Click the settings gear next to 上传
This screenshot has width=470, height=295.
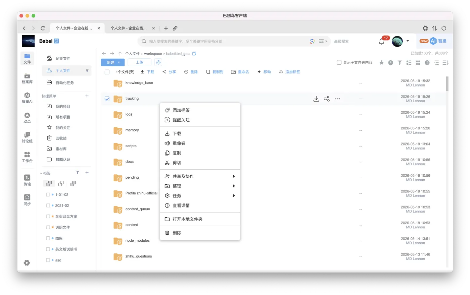158,62
